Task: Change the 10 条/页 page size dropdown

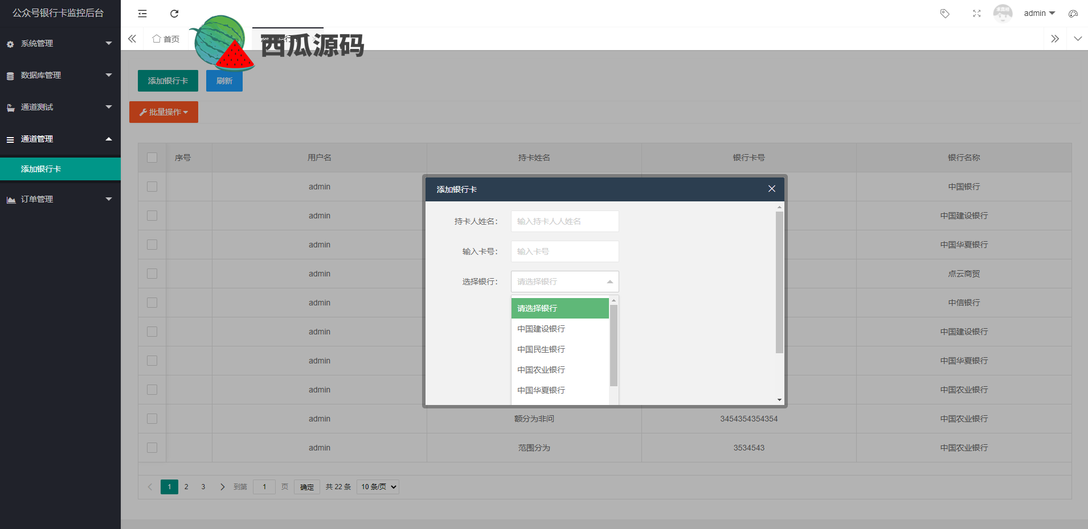Action: click(x=378, y=487)
